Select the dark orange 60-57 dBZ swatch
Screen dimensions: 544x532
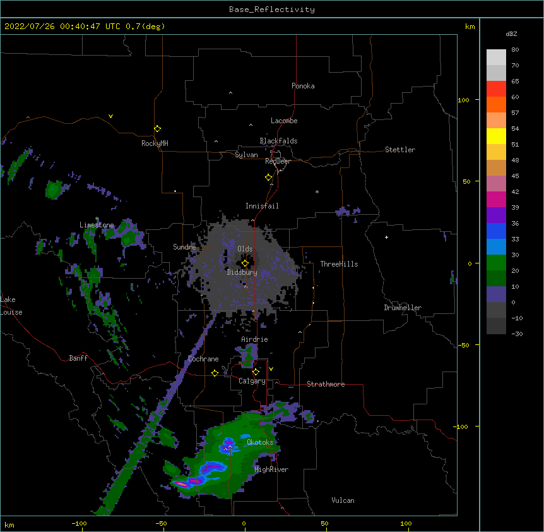click(x=496, y=104)
